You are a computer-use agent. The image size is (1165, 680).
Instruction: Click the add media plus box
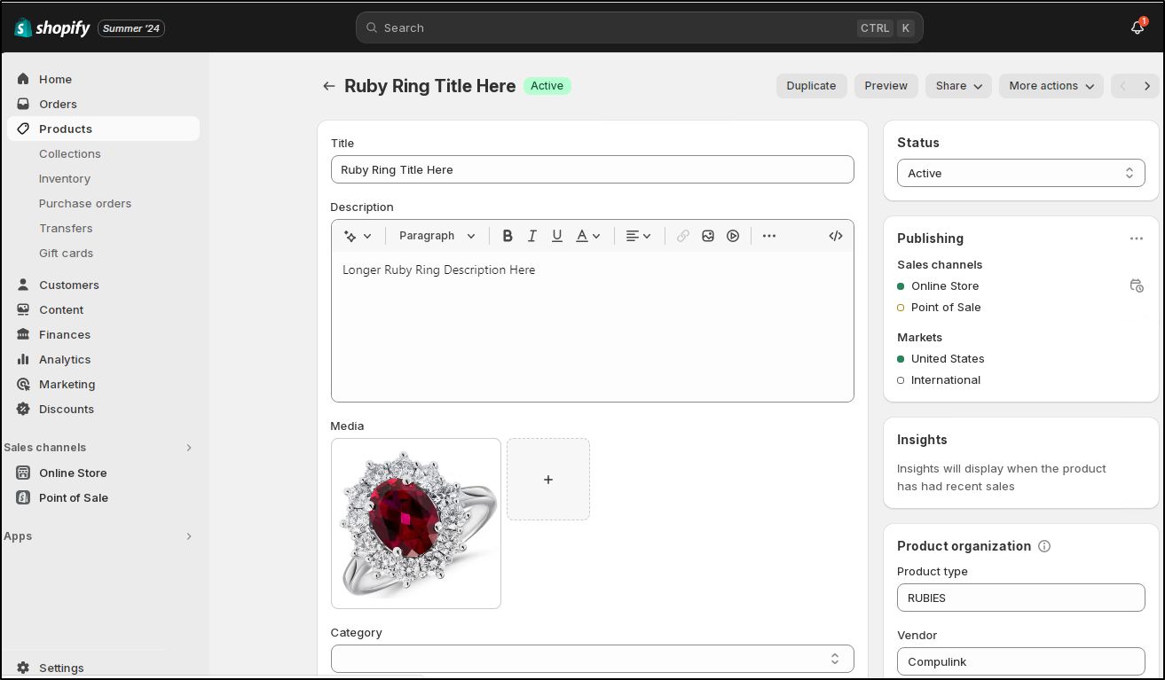pos(548,479)
